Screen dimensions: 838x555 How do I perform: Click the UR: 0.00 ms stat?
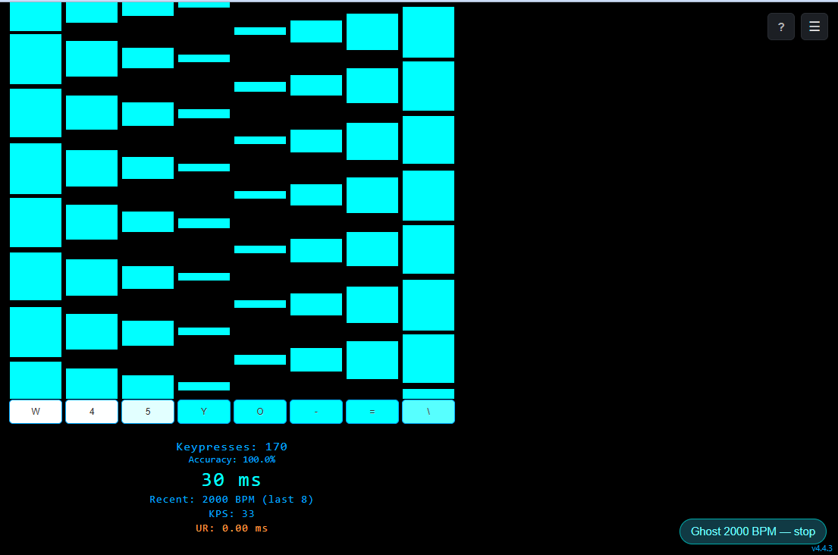231,528
